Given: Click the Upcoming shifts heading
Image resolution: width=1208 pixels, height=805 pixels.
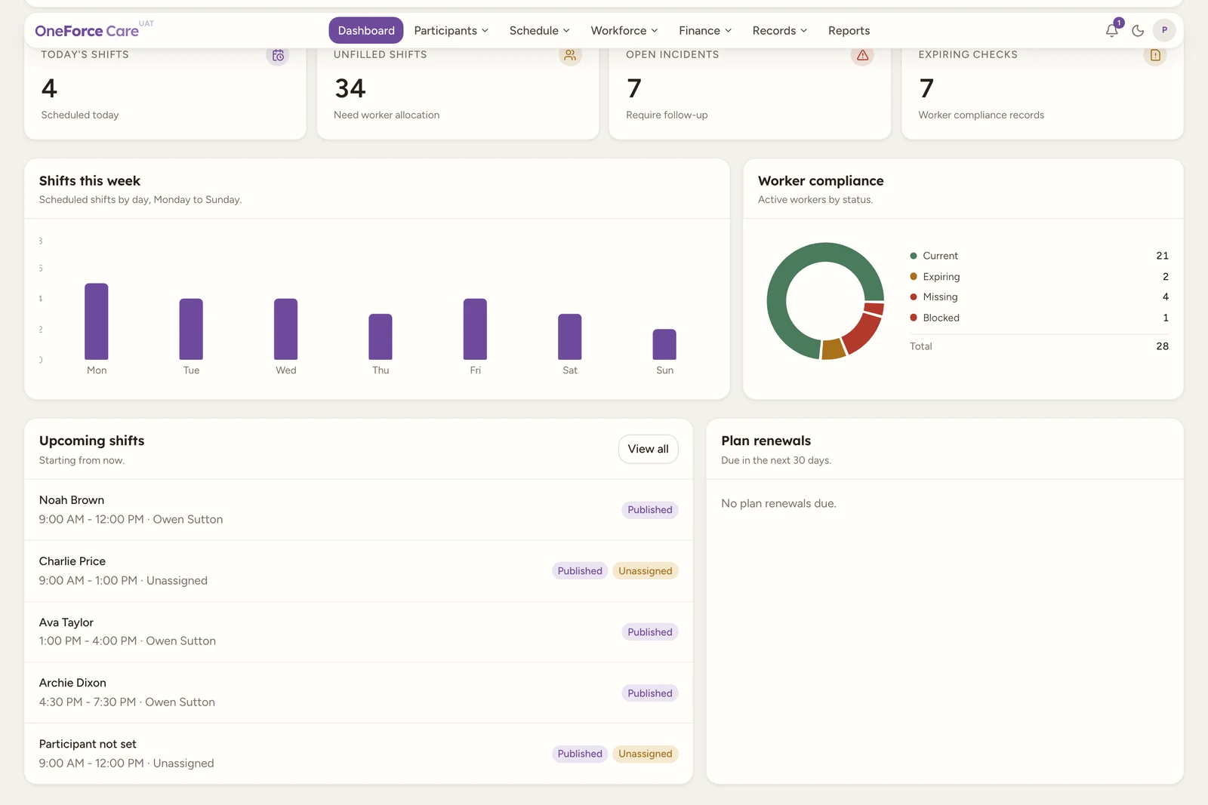Looking at the screenshot, I should tap(91, 441).
